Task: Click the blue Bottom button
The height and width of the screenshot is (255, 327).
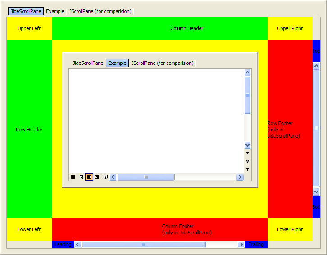Action: (x=316, y=207)
